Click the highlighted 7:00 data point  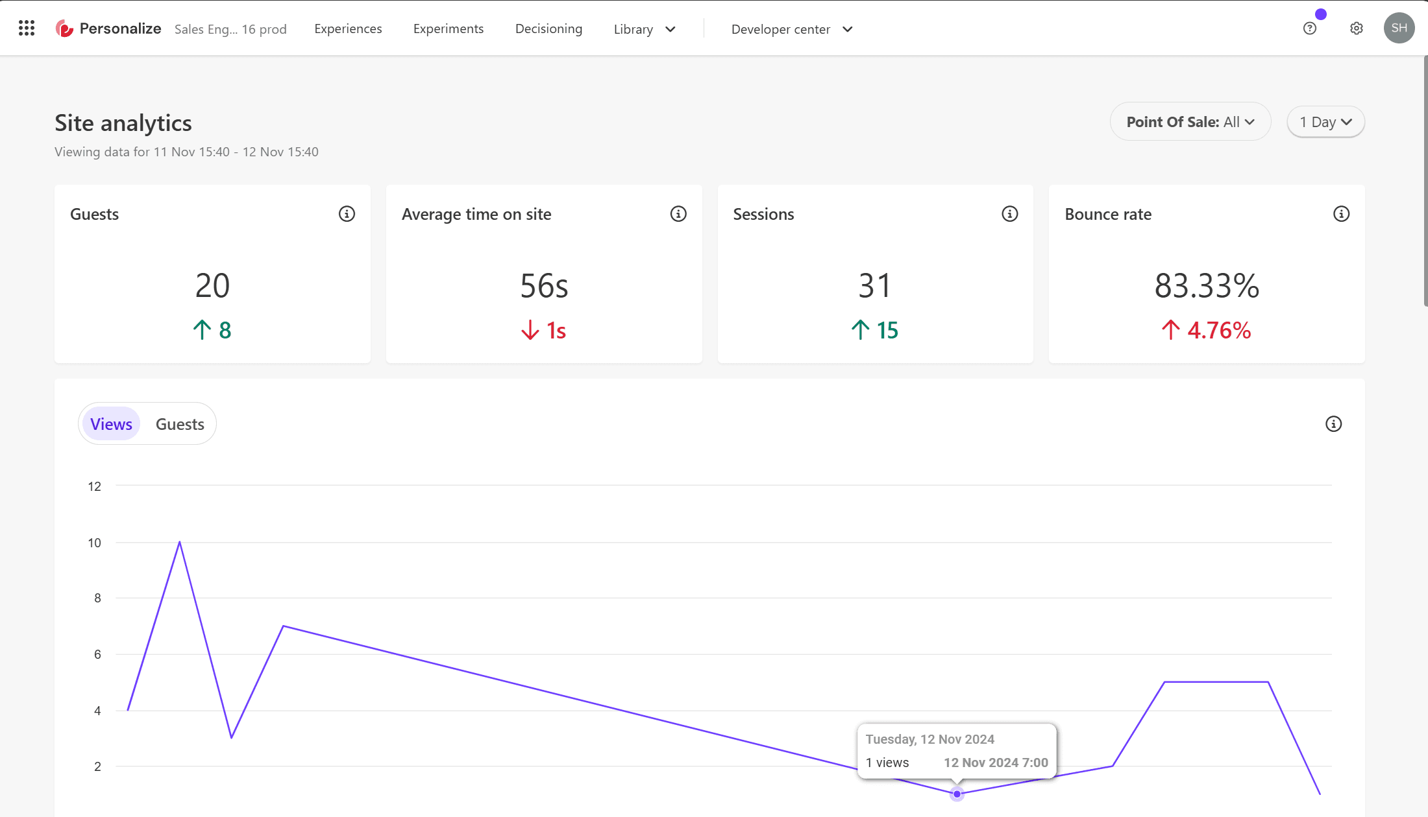tap(957, 794)
